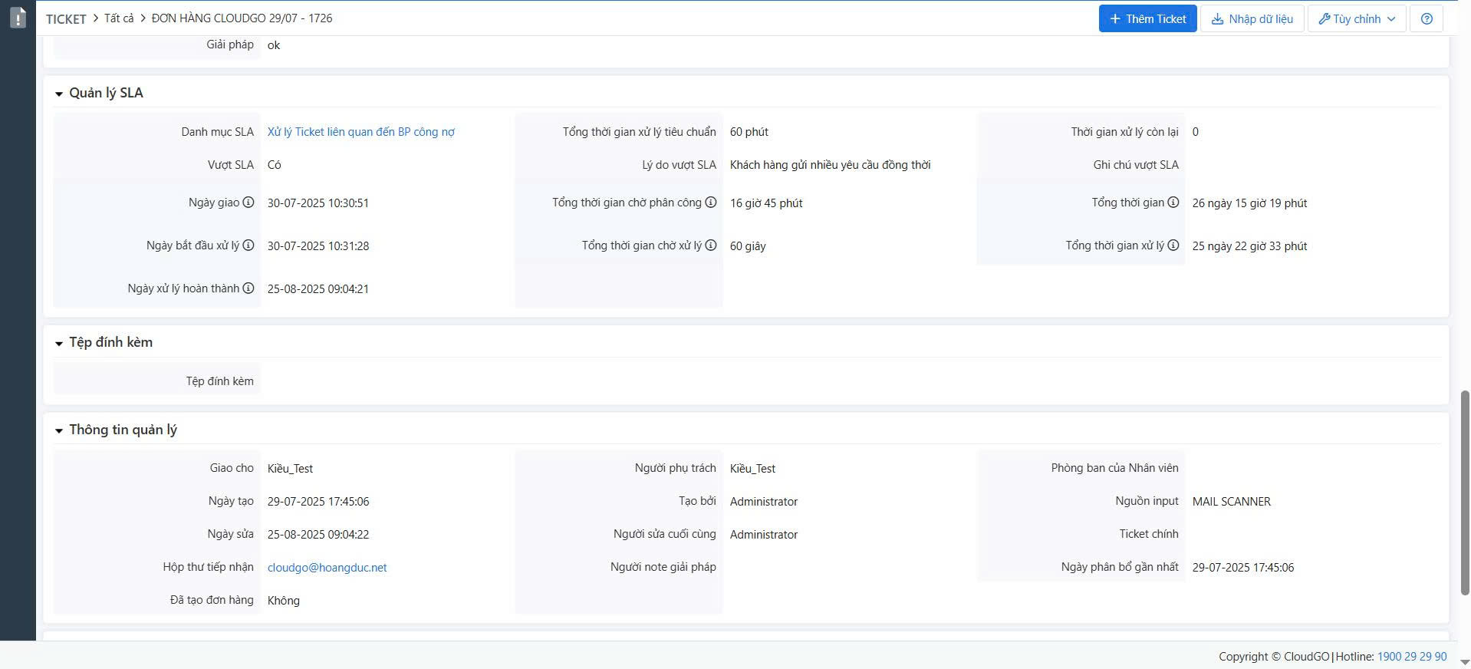Image resolution: width=1471 pixels, height=669 pixels.
Task: Click the Nhập dữ liệu button
Action: click(1252, 19)
